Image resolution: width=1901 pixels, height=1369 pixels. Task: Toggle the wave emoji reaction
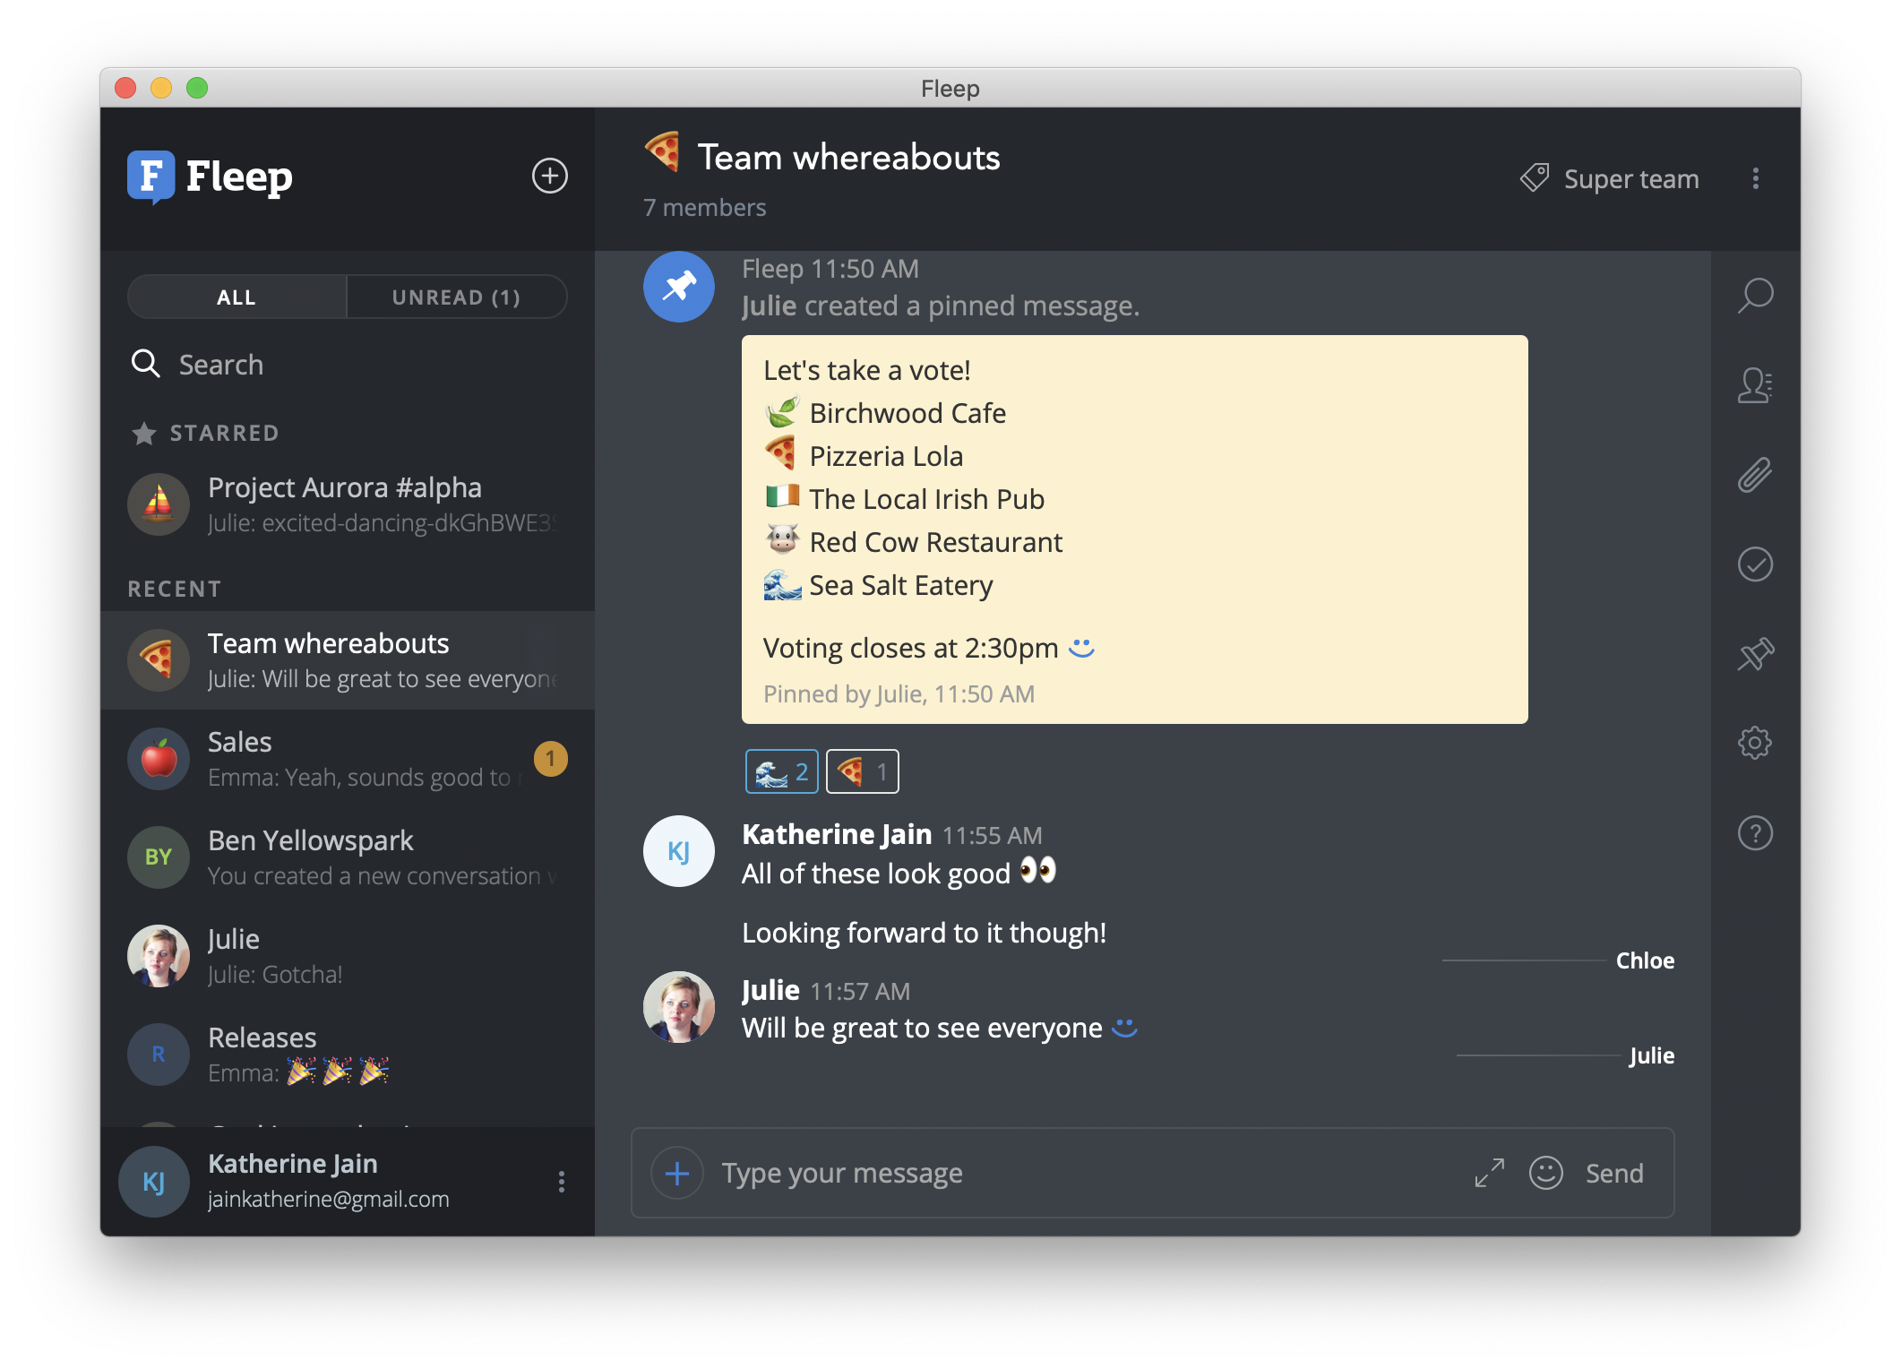pos(781,771)
